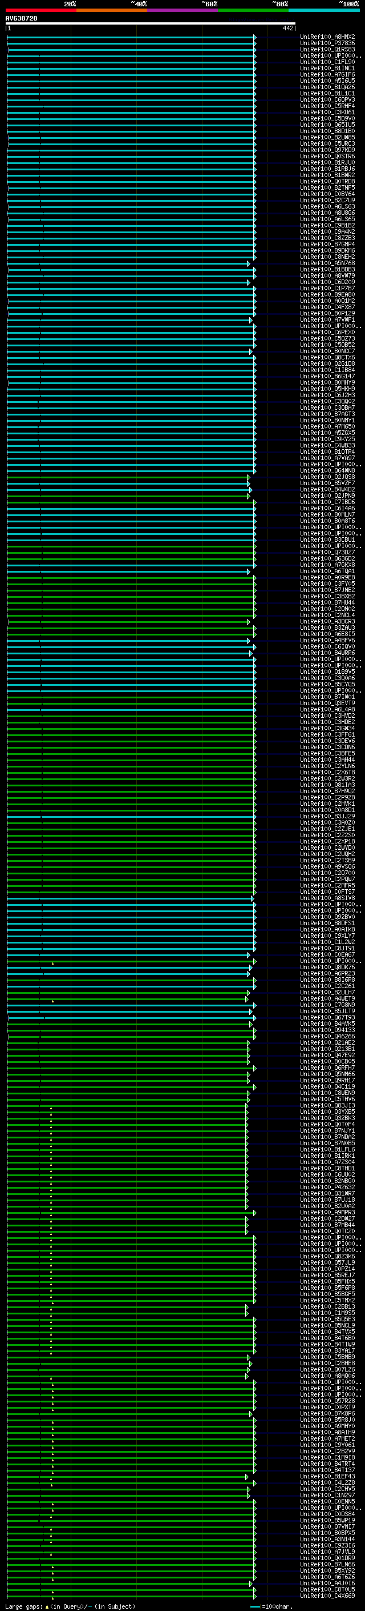Click the arrowhead ending the UniRef100_A7VWF1 alignment

tap(251, 320)
